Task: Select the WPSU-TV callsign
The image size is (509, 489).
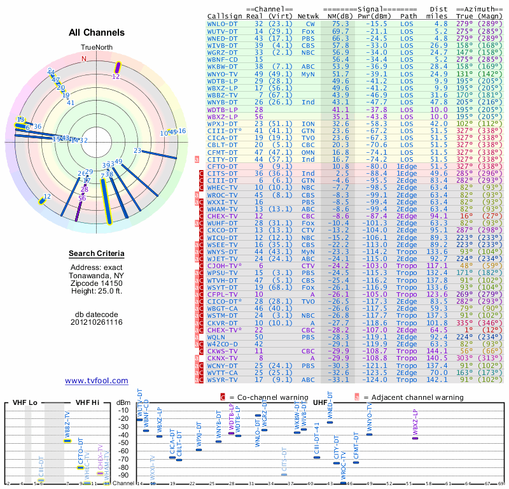Action: 222,273
